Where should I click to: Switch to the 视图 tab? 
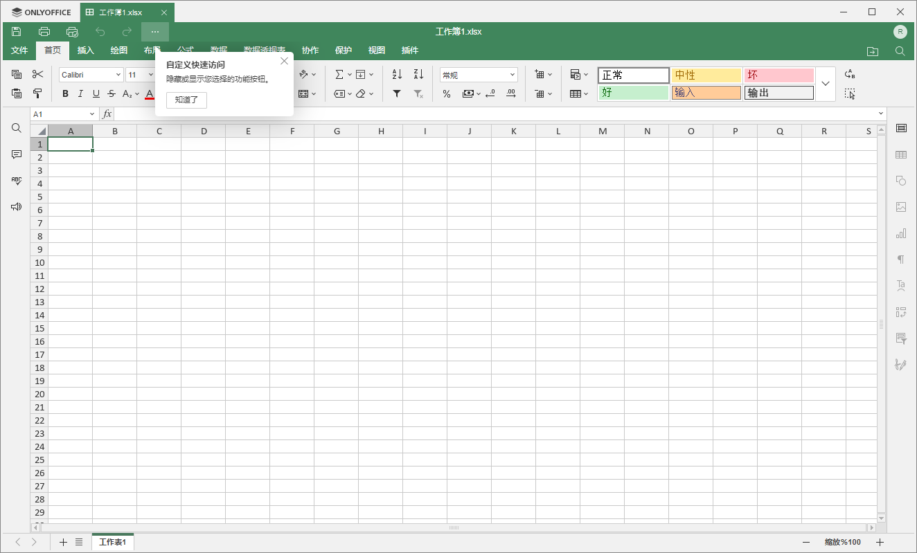(377, 51)
